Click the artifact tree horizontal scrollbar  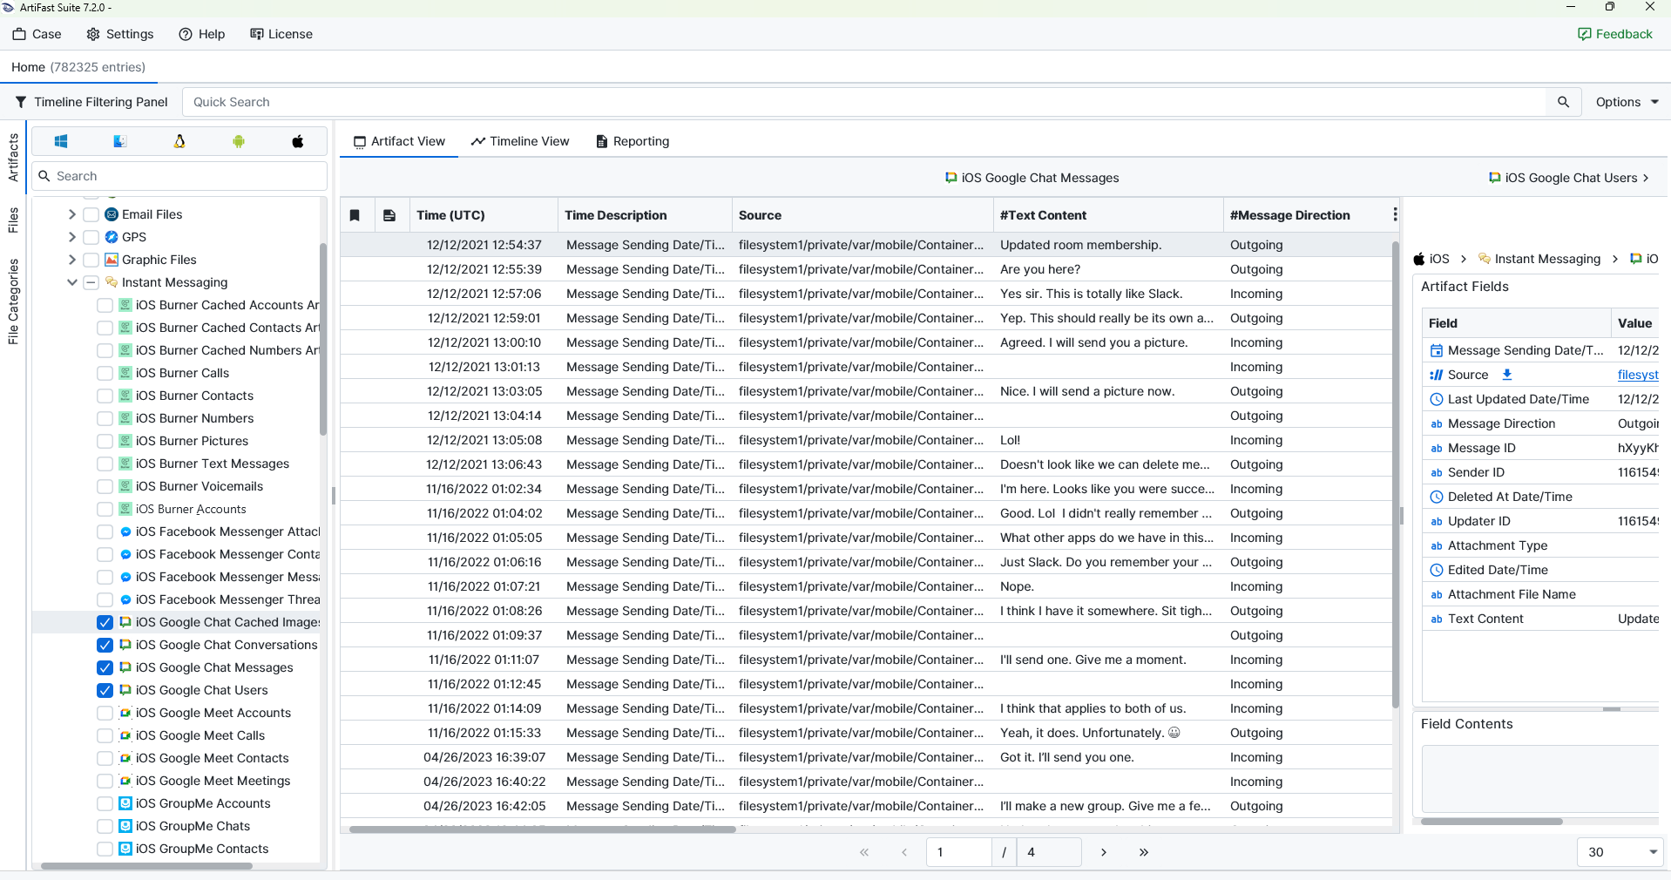coord(146,866)
